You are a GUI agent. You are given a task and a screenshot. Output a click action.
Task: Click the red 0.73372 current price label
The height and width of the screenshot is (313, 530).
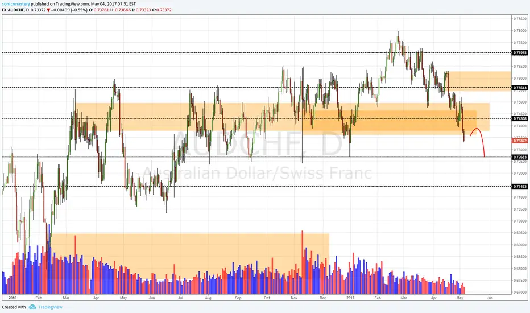point(520,141)
